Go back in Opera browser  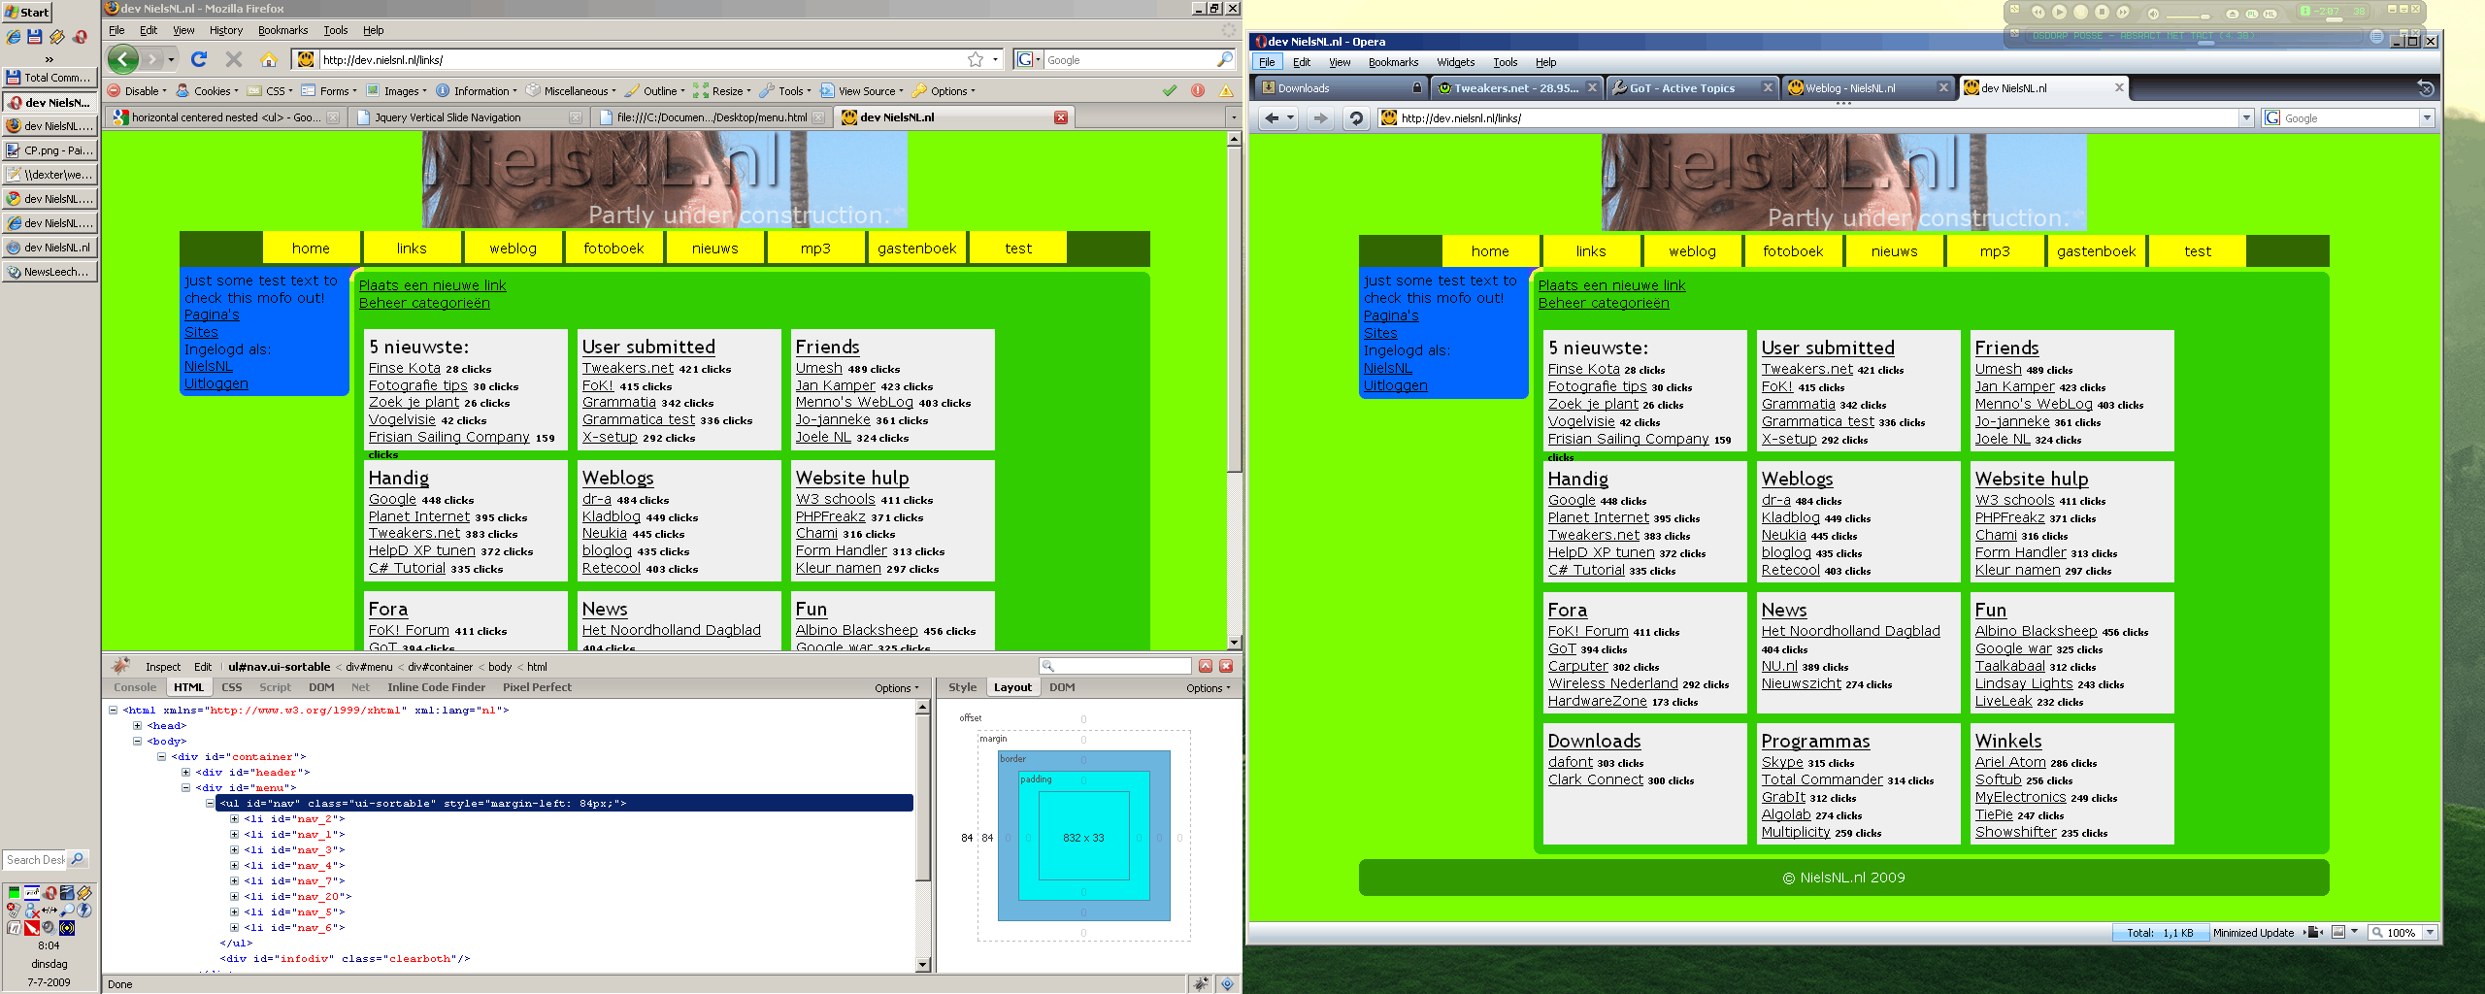click(1272, 118)
